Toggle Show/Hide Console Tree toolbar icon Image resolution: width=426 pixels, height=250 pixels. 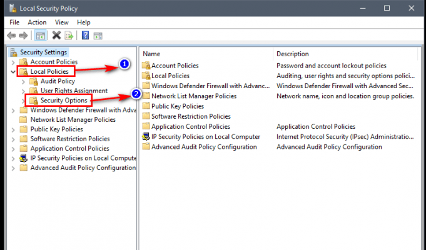click(41, 36)
